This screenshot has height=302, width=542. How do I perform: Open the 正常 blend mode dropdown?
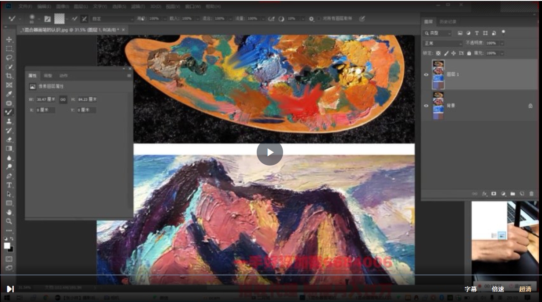pyautogui.click(x=442, y=43)
